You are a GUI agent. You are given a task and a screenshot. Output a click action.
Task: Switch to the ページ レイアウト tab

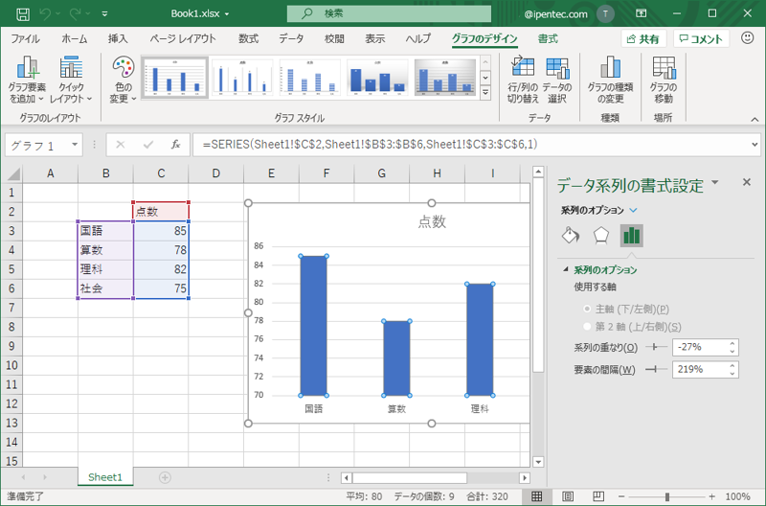183,38
